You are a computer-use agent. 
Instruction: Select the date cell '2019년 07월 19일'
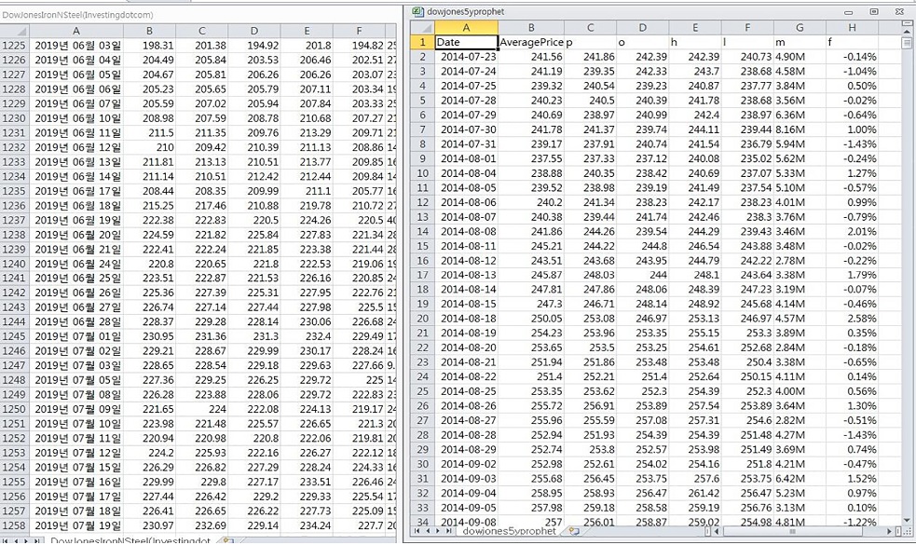pyautogui.click(x=75, y=525)
